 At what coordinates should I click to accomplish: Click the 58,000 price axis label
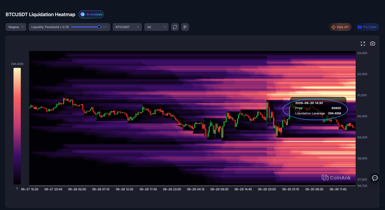362,158
